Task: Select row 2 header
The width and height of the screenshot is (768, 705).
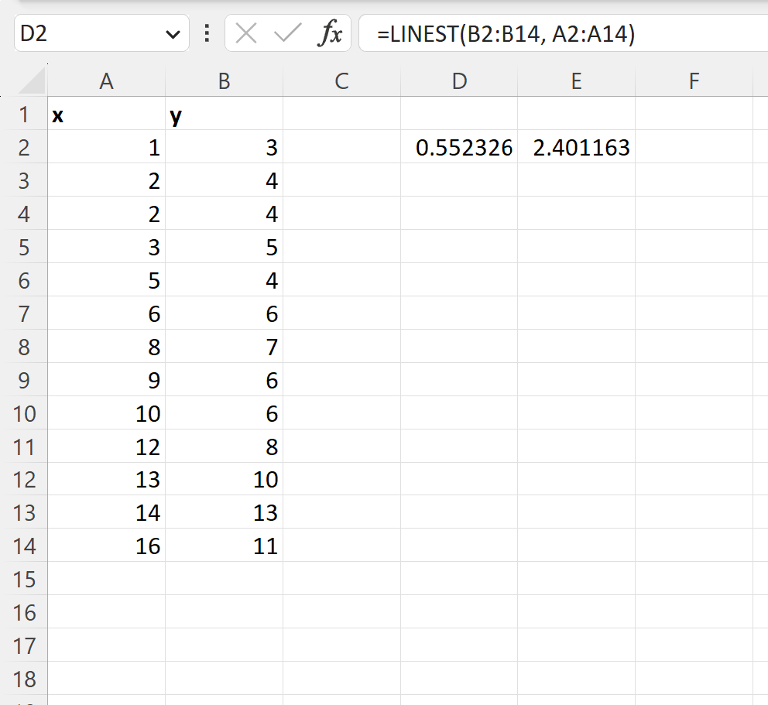Action: (25, 146)
